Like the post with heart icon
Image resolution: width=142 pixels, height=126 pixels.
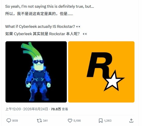click(70, 121)
